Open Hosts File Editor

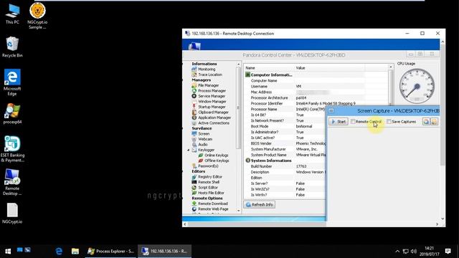coord(208,193)
